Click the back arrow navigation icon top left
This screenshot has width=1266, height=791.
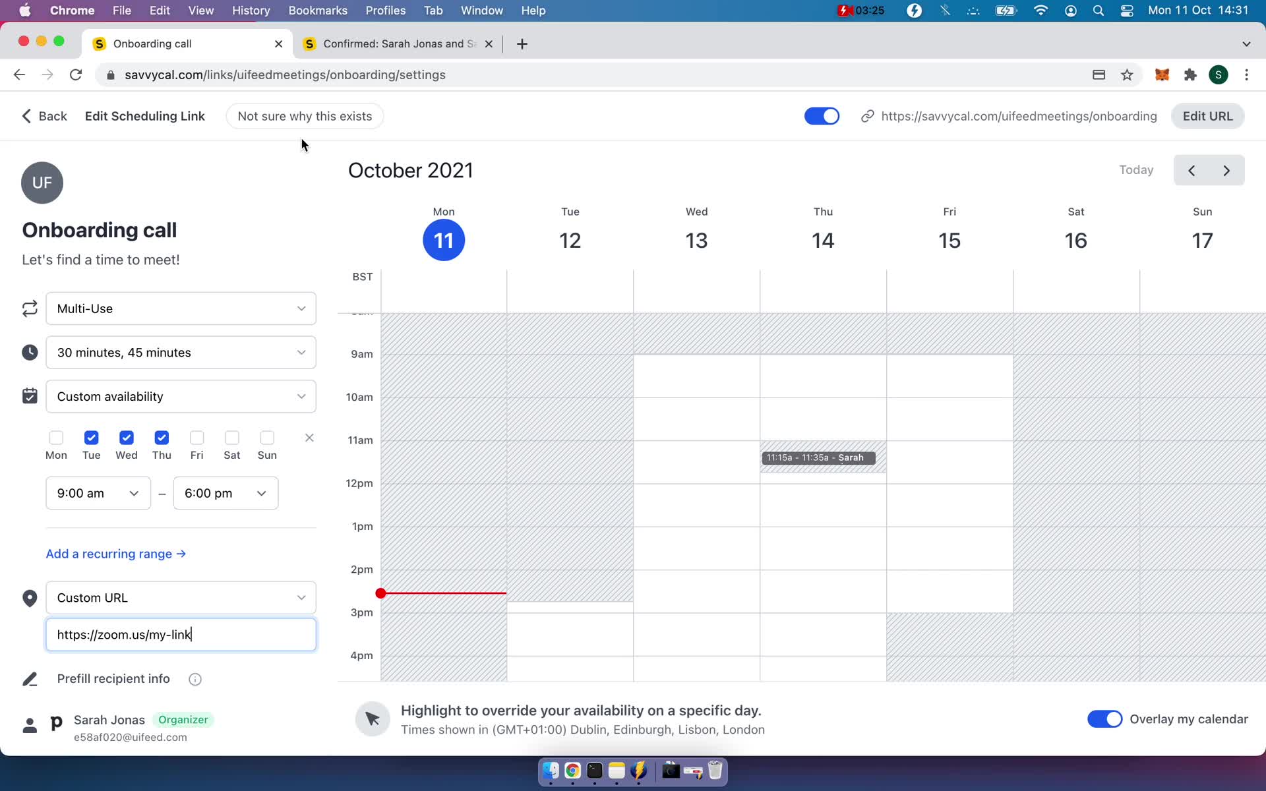coord(26,116)
